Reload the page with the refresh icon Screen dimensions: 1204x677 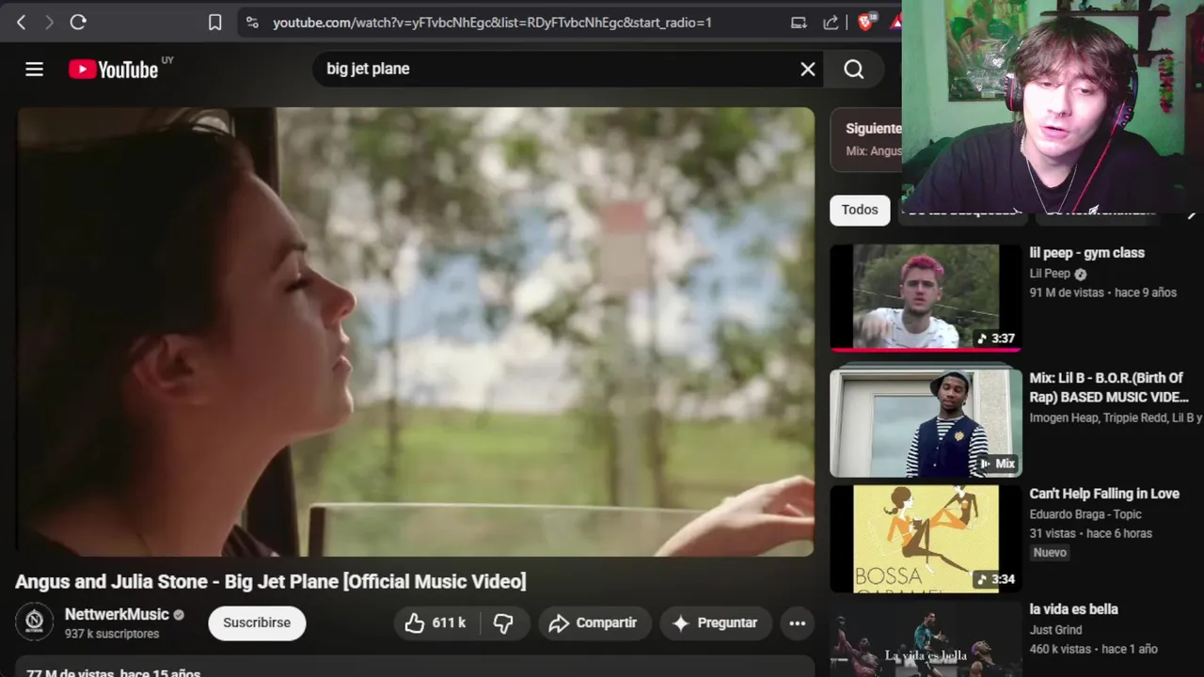[x=78, y=22]
